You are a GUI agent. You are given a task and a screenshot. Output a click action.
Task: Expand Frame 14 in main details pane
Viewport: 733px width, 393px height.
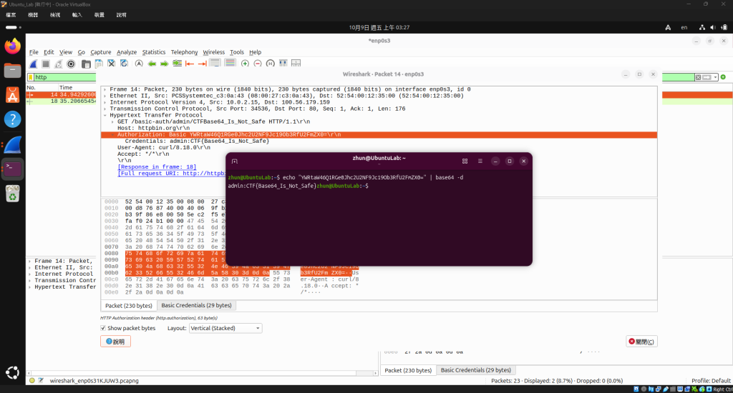point(30,262)
